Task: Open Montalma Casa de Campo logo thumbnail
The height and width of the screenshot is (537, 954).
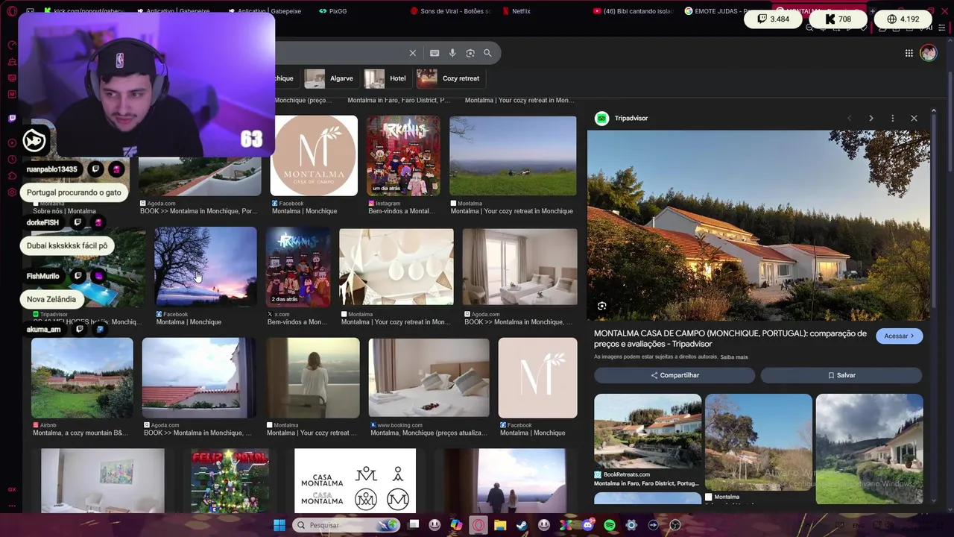Action: (x=314, y=156)
